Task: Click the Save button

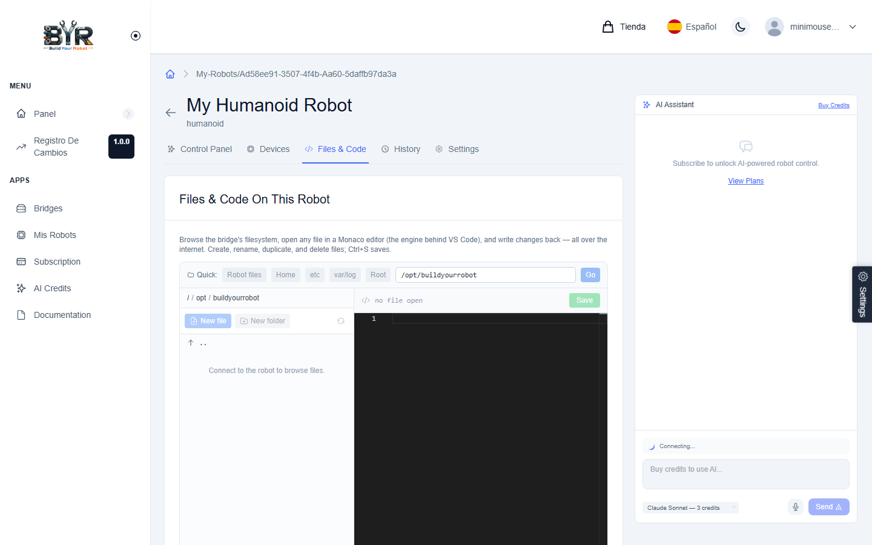Action: [584, 300]
